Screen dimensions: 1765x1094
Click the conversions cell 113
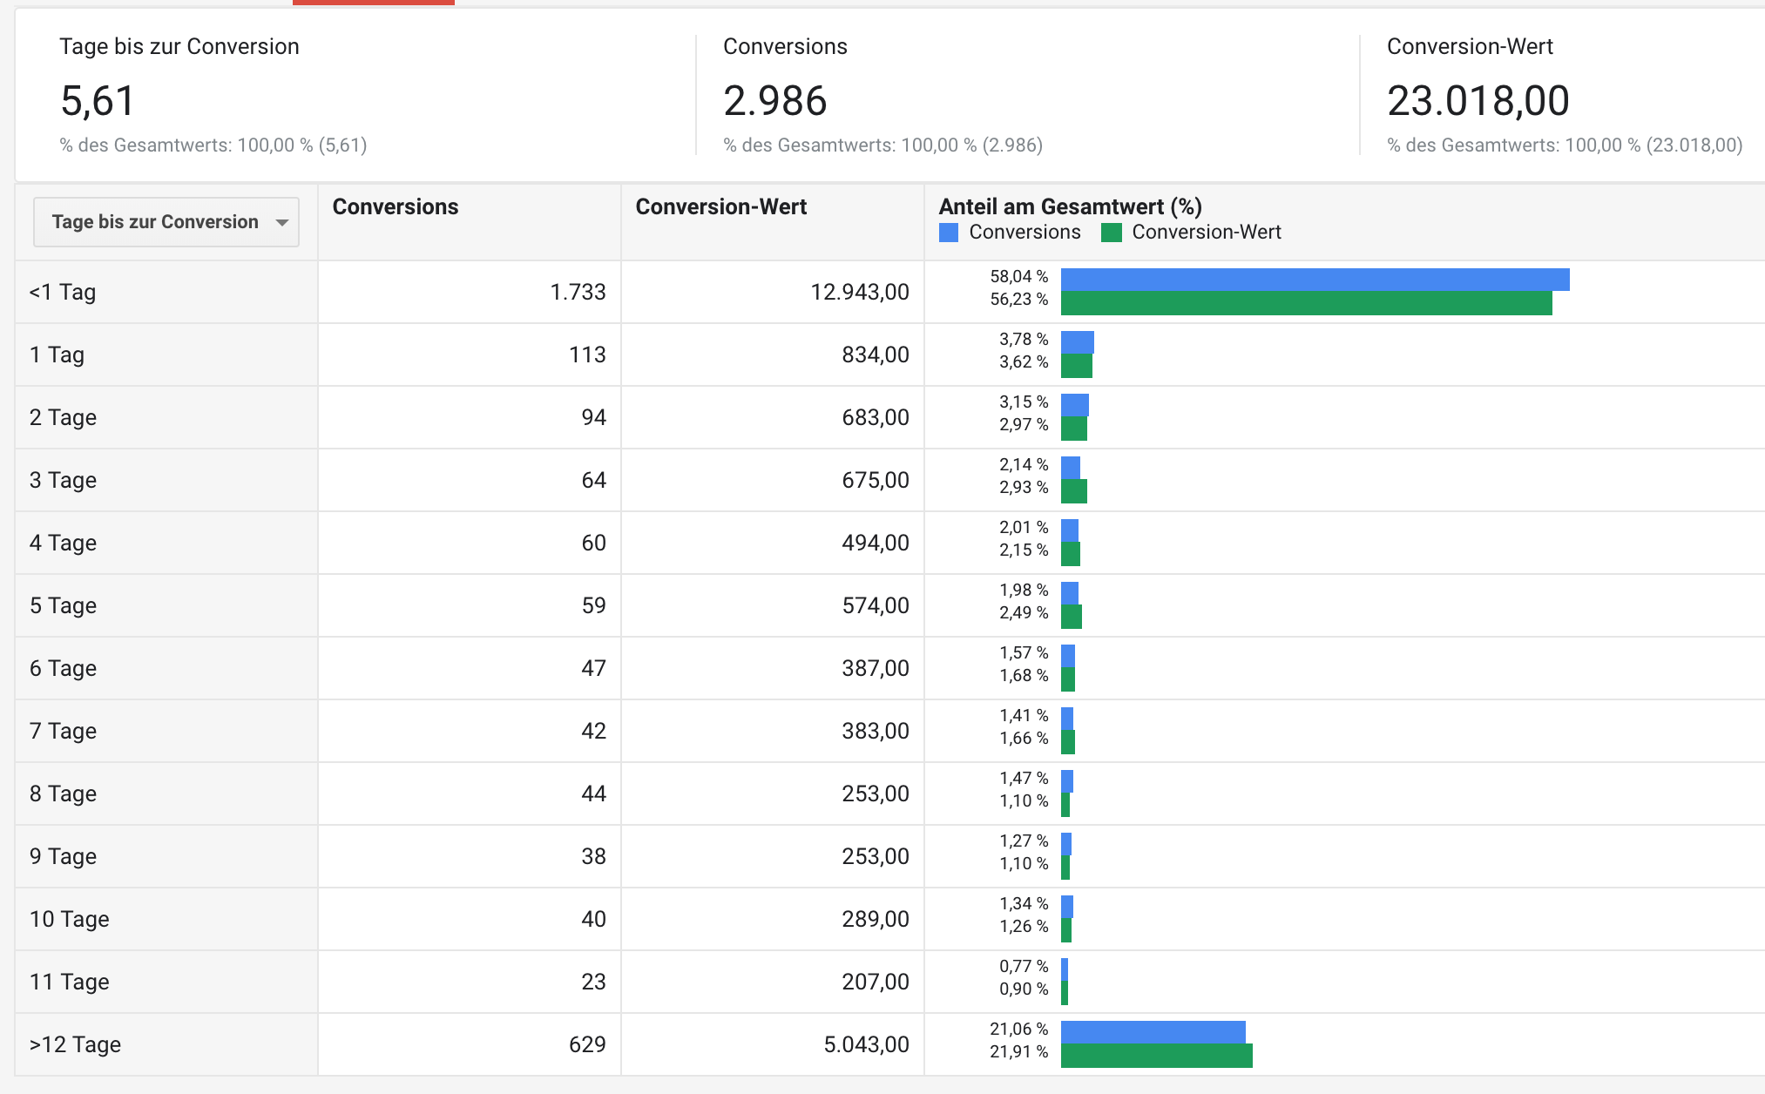pos(587,355)
